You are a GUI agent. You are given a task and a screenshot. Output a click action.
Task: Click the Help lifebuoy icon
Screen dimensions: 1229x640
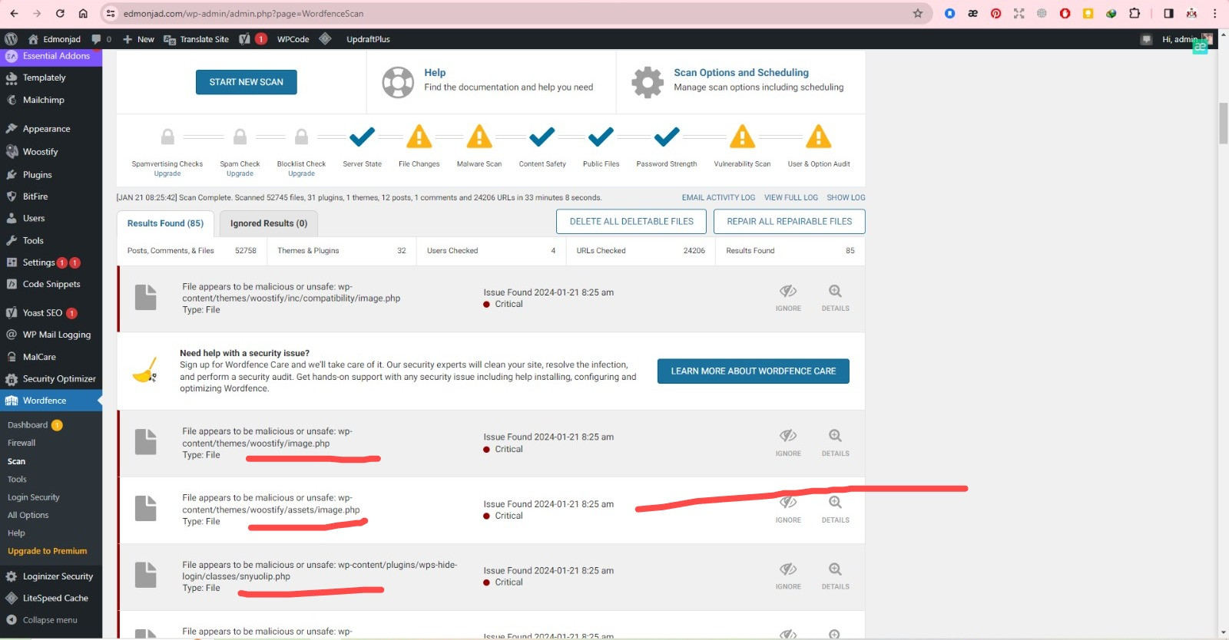click(398, 82)
